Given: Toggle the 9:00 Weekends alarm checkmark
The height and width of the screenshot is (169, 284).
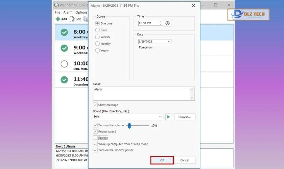Looking at the screenshot, I should click(x=64, y=48).
